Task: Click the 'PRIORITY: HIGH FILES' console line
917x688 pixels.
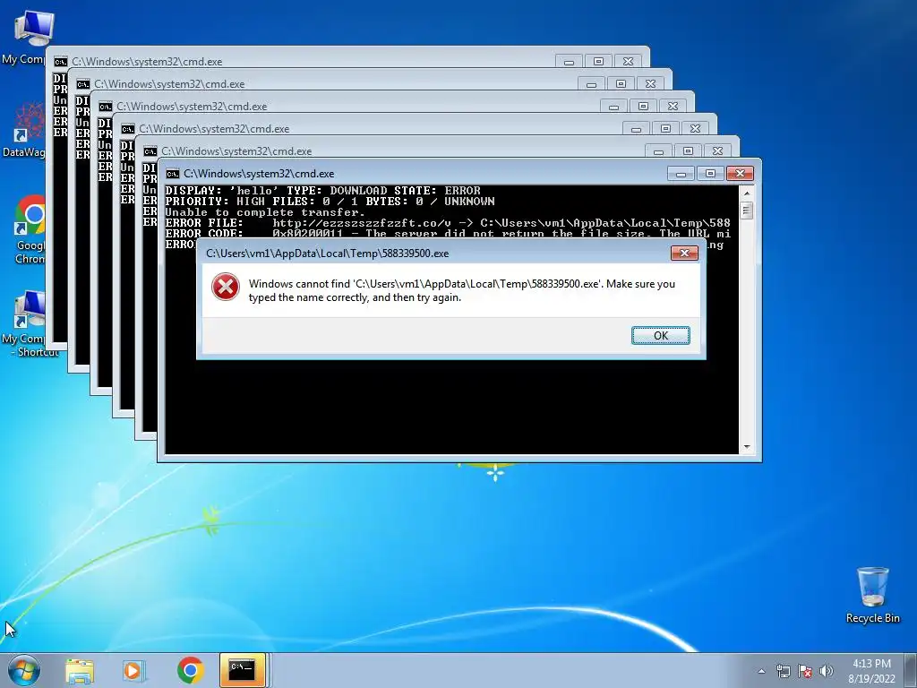Action: [x=330, y=202]
